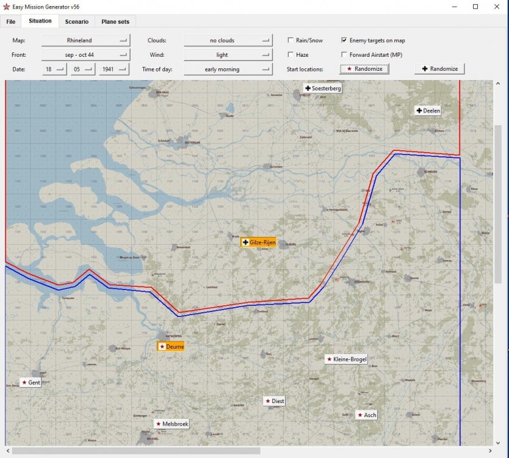The image size is (509, 458).
Task: Open the month dropdown showing 05
Action: coord(83,69)
